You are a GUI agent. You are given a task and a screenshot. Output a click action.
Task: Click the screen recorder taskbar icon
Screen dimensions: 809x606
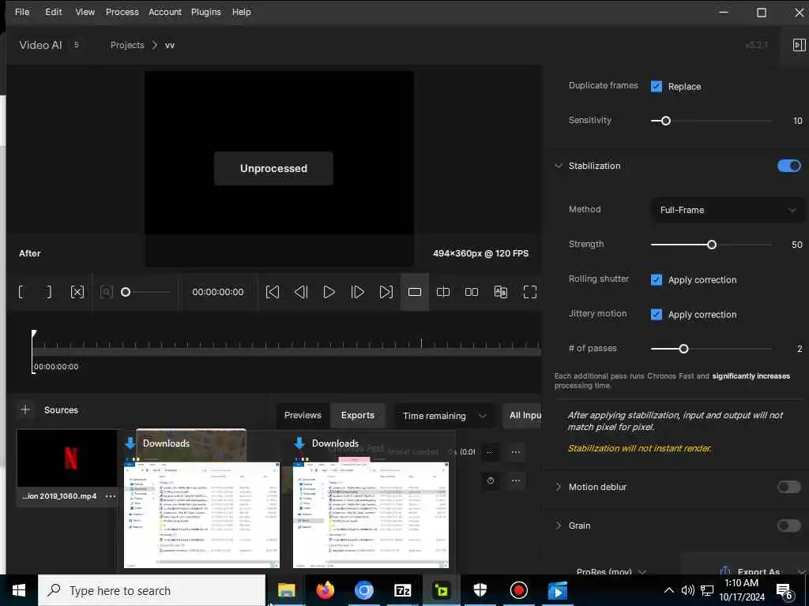point(518,590)
